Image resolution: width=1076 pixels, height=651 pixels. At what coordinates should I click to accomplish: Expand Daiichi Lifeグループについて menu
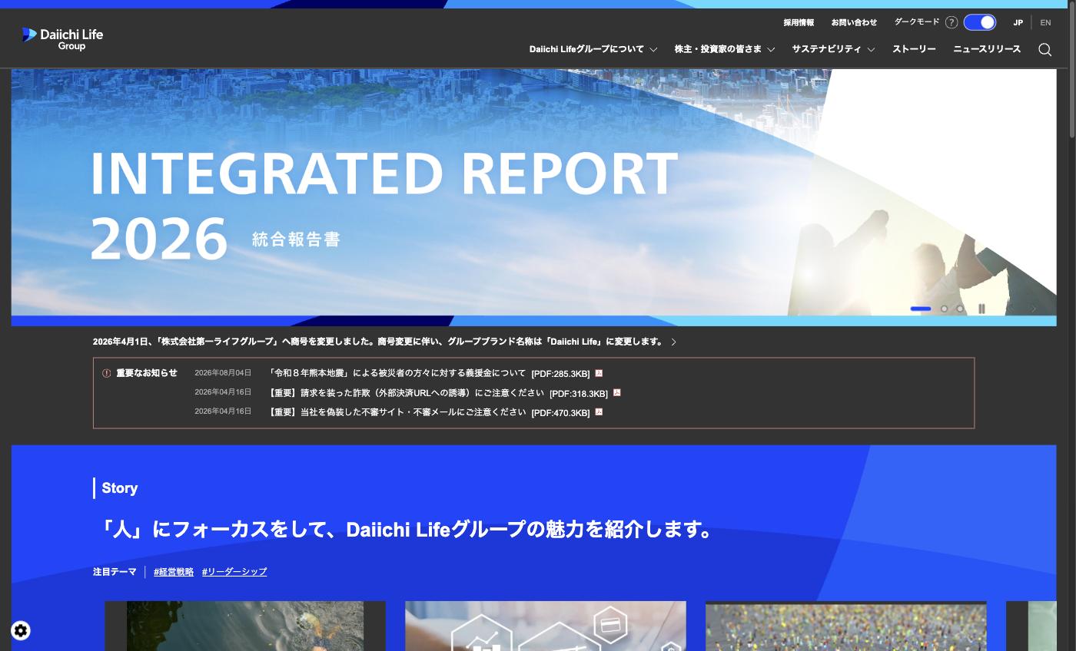[593, 49]
